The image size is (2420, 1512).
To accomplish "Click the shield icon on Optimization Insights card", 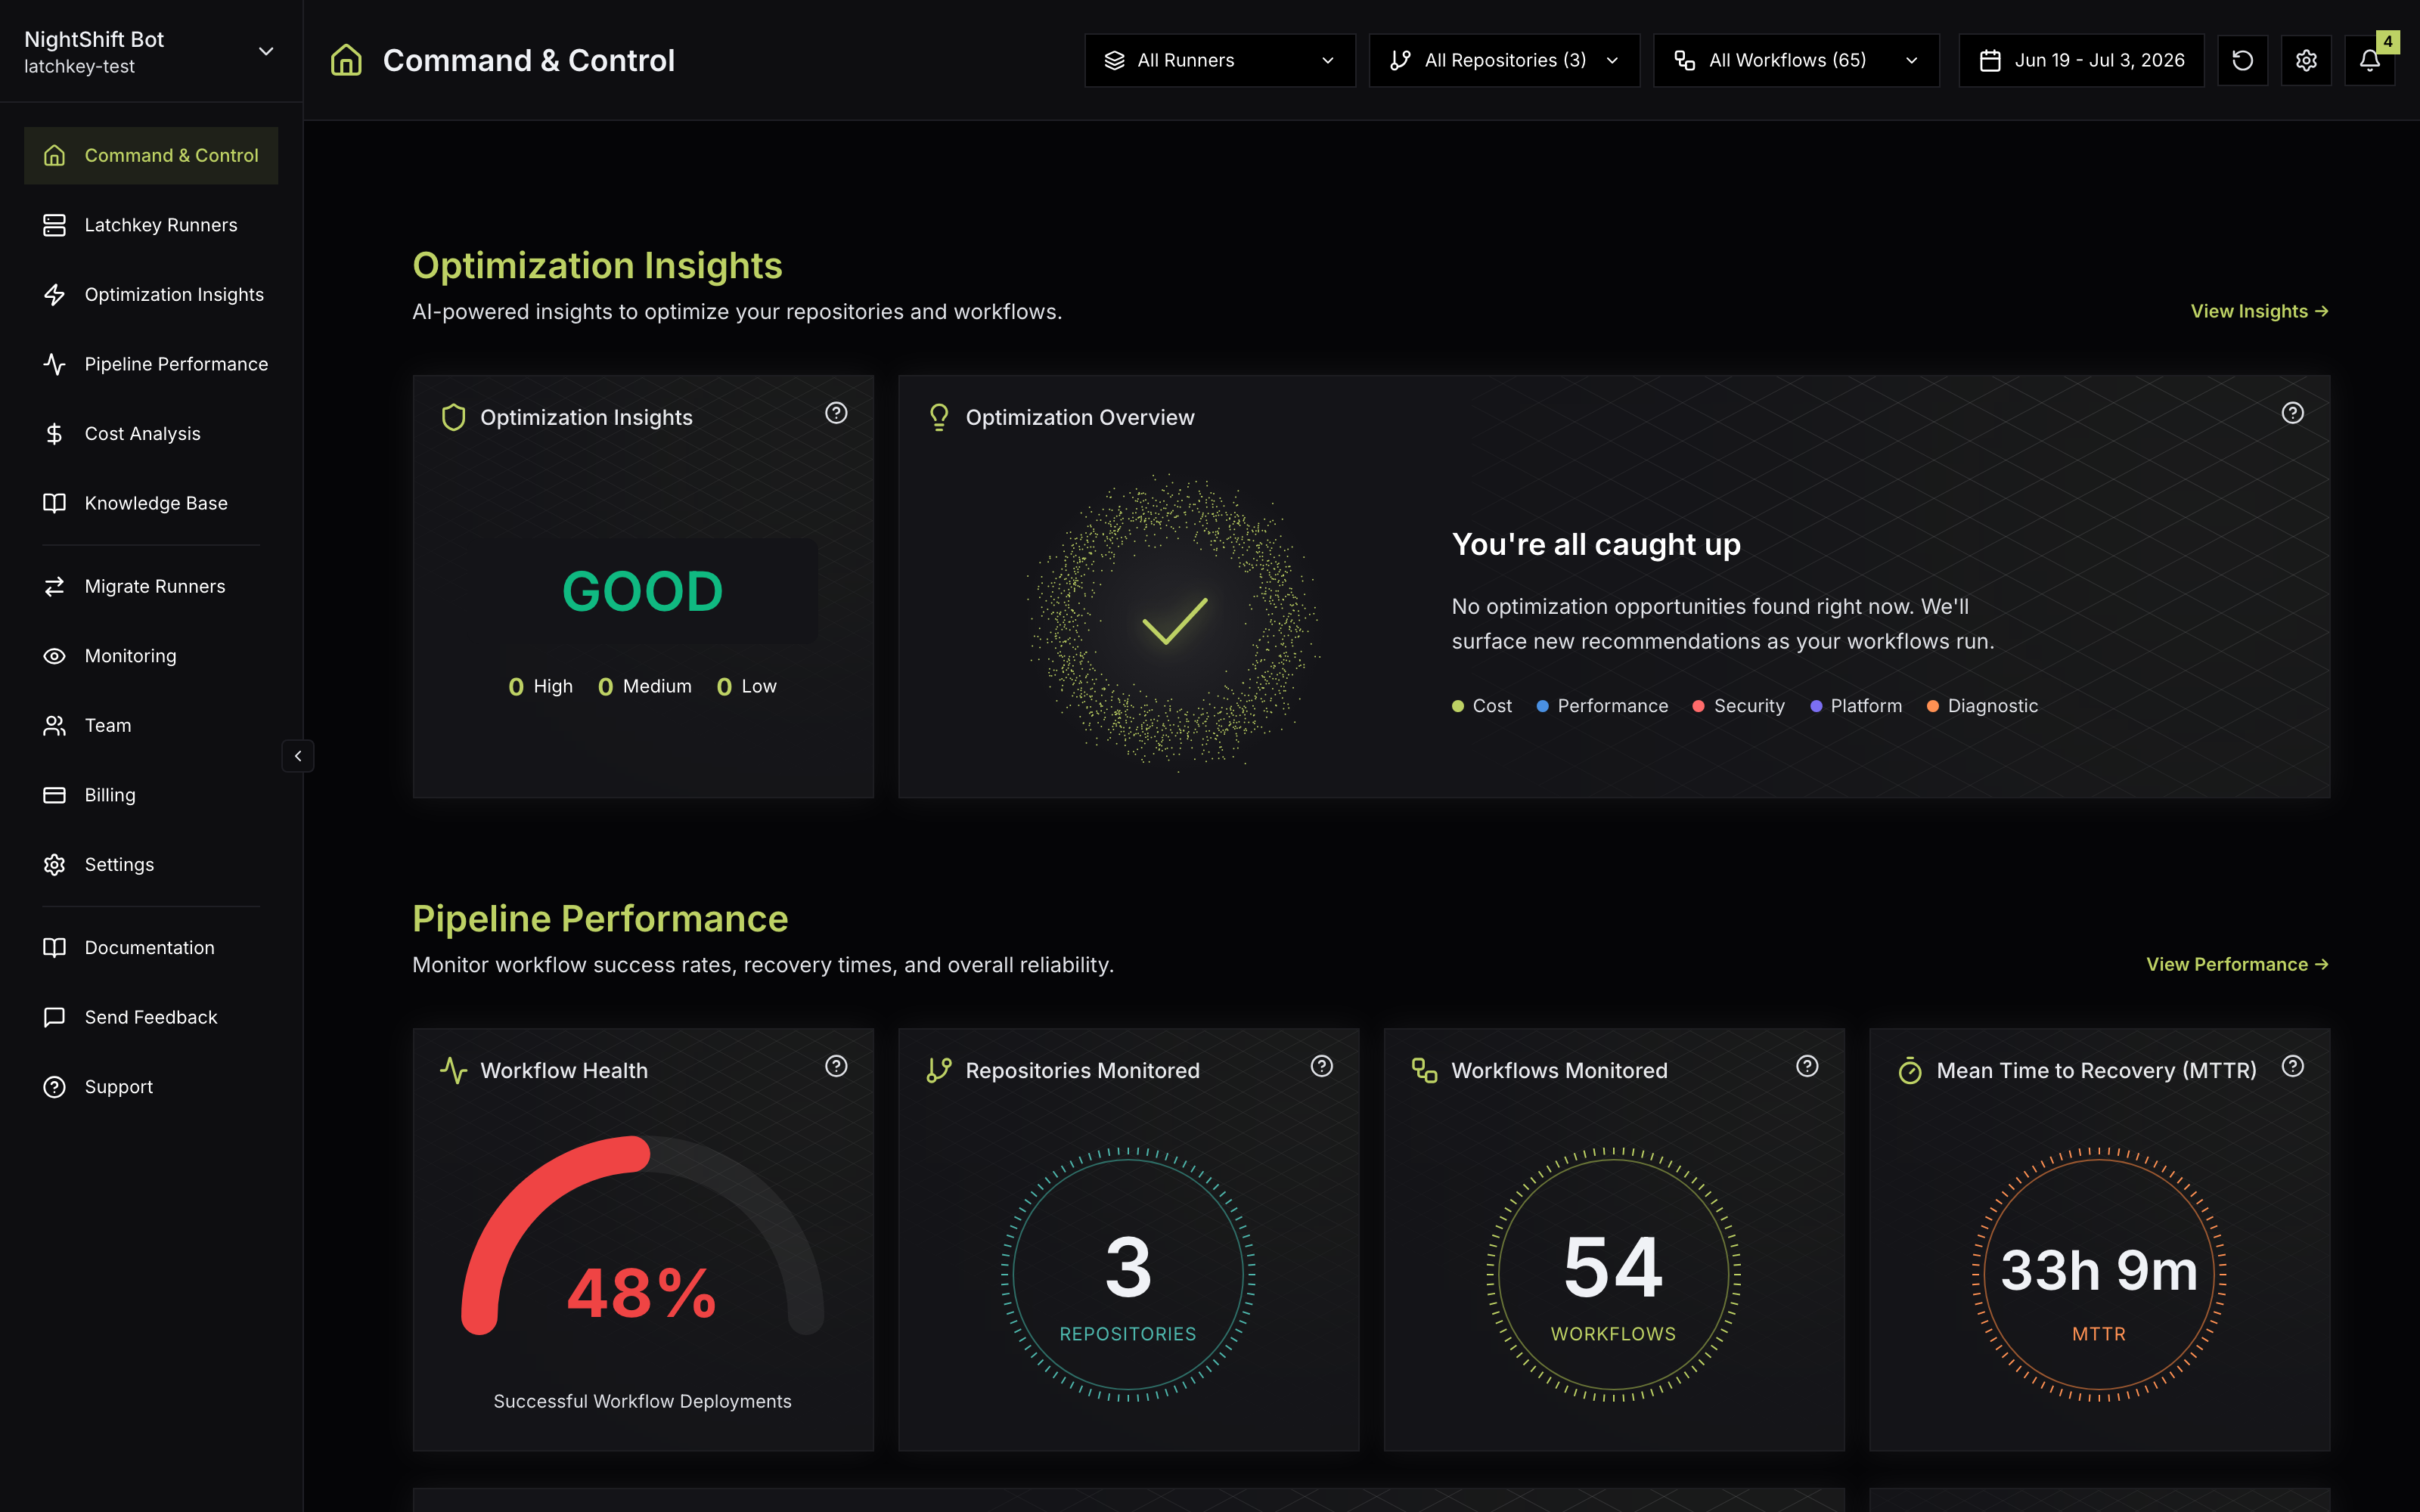I will click(453, 417).
